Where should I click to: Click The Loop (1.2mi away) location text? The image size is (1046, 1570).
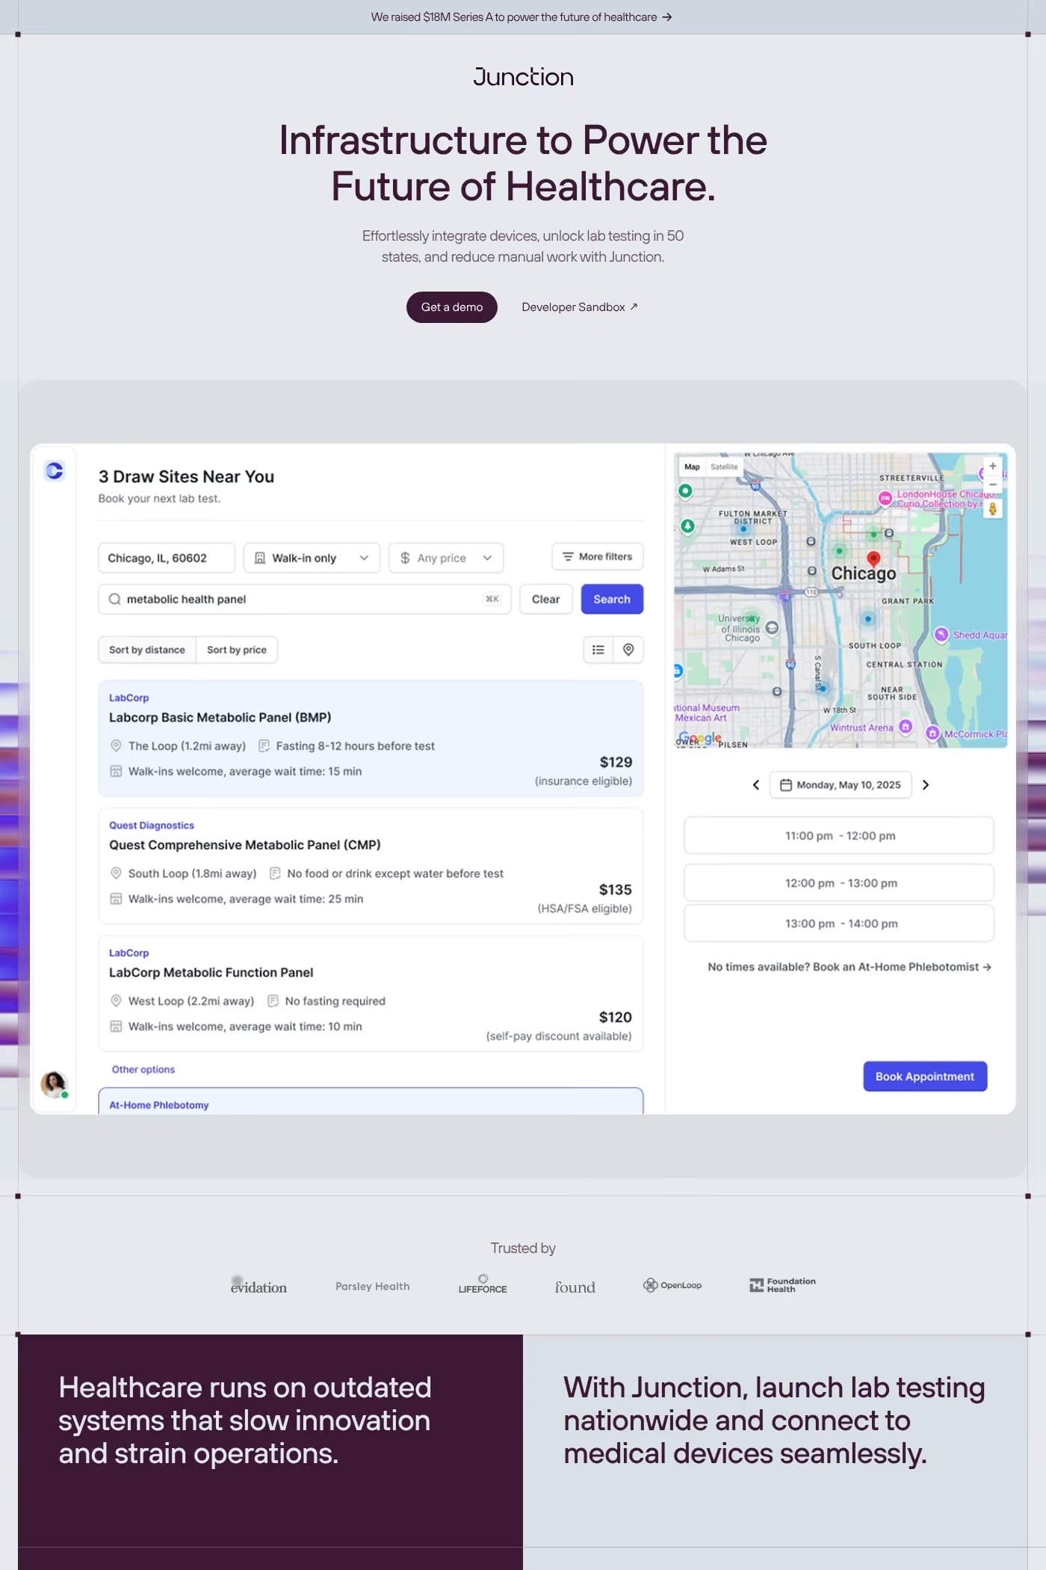tap(187, 746)
